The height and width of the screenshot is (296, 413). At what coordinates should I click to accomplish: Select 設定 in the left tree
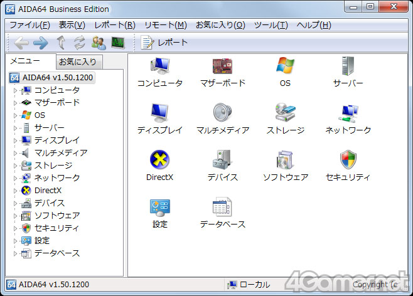click(42, 241)
